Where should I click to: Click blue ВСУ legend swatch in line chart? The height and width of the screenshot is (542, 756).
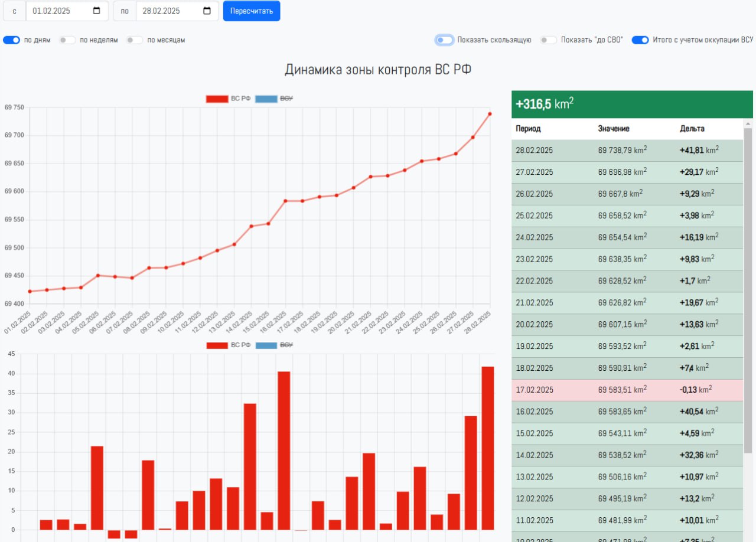(266, 99)
